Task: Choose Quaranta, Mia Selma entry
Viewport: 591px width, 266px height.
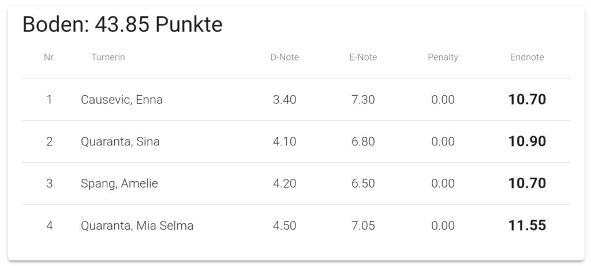Action: pos(137,226)
